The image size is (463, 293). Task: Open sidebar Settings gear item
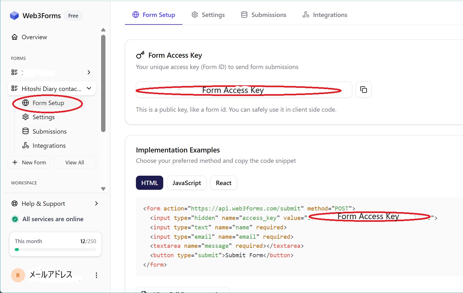[43, 117]
